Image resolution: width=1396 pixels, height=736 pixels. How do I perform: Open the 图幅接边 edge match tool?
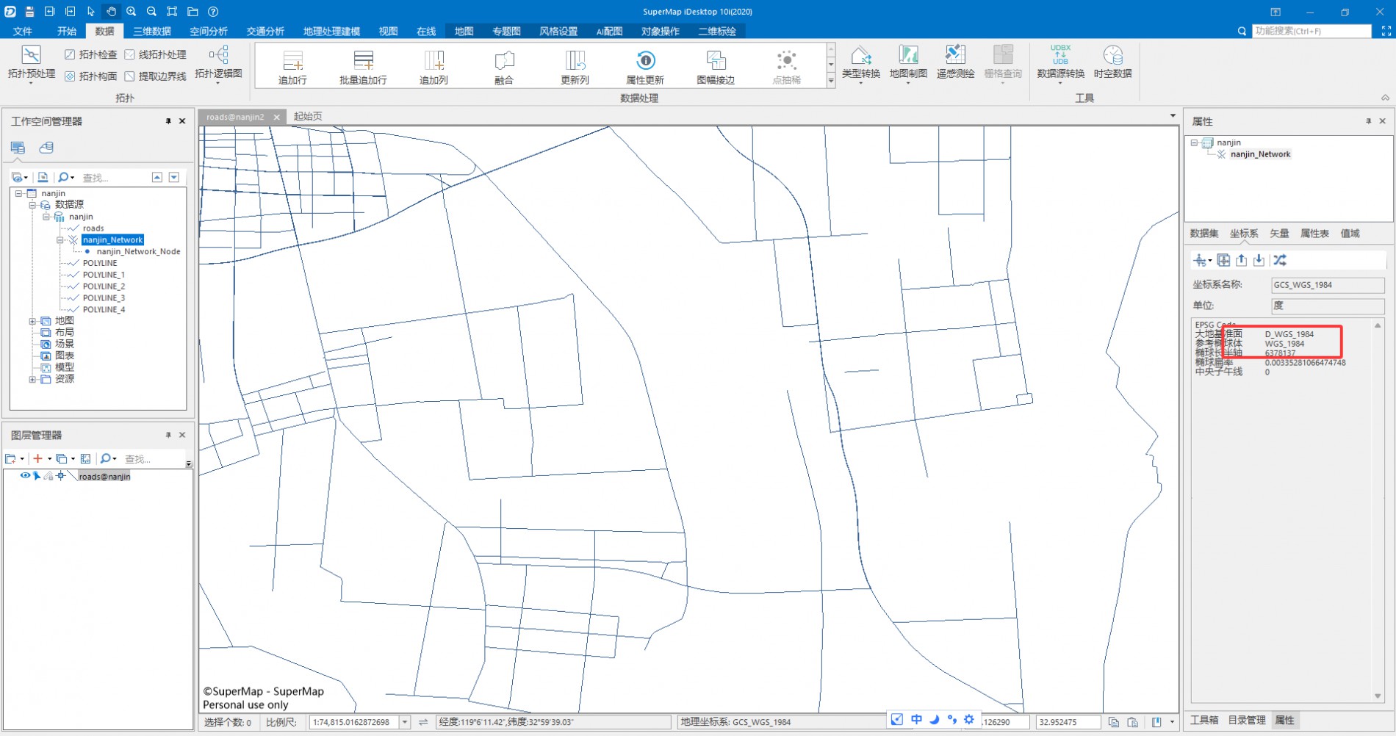pyautogui.click(x=715, y=61)
